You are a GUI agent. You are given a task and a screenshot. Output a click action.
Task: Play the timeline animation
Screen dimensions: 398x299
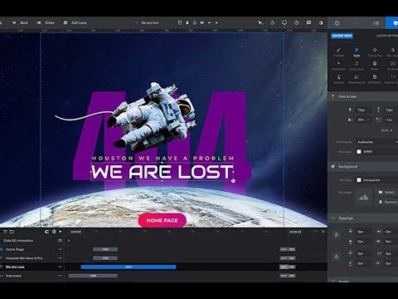61,232
